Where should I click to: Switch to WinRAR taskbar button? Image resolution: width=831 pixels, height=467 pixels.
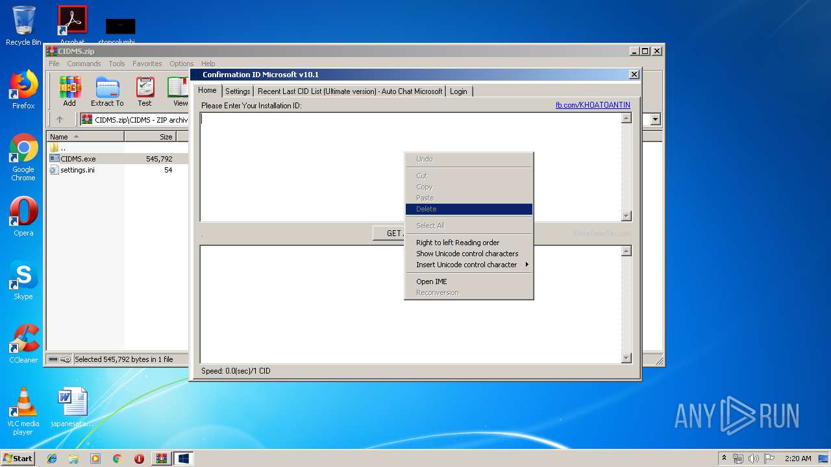pos(162,459)
